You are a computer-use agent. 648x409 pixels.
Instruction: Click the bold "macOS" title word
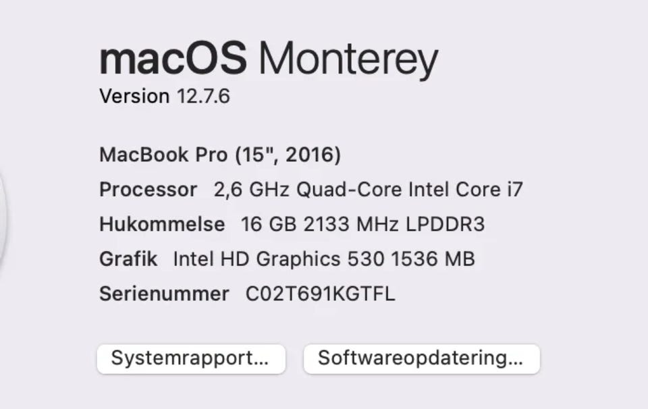coord(173,58)
